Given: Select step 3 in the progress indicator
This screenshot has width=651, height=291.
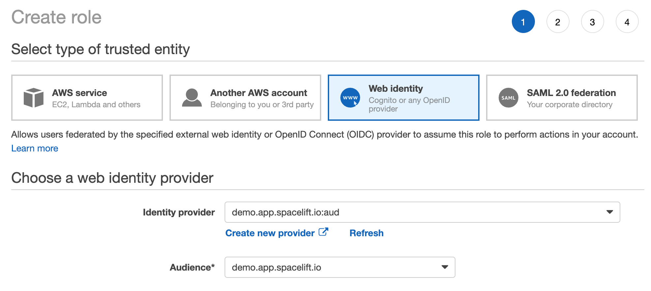Looking at the screenshot, I should pyautogui.click(x=592, y=22).
